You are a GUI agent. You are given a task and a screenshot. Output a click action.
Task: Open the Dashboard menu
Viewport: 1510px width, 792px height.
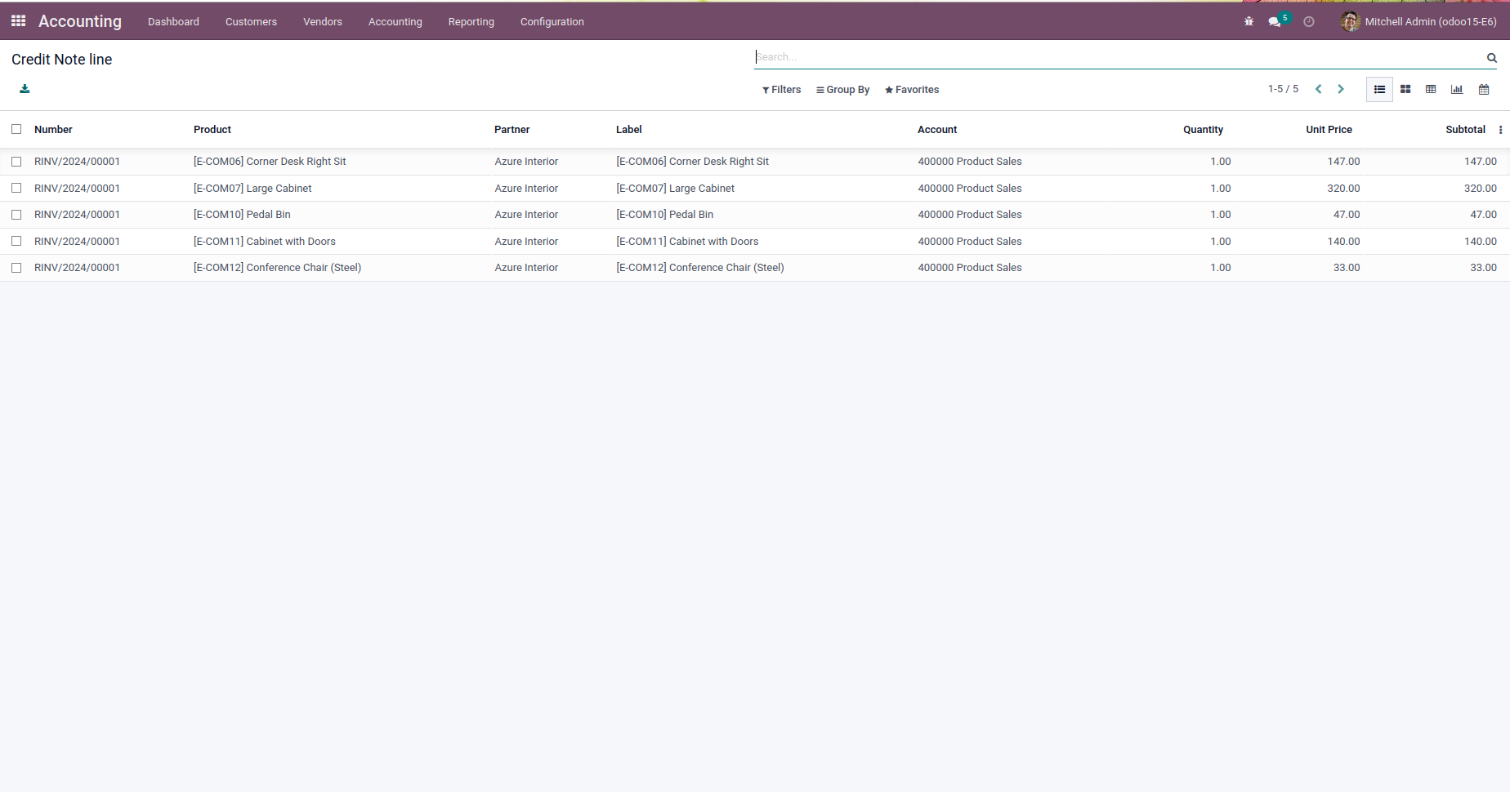tap(173, 22)
